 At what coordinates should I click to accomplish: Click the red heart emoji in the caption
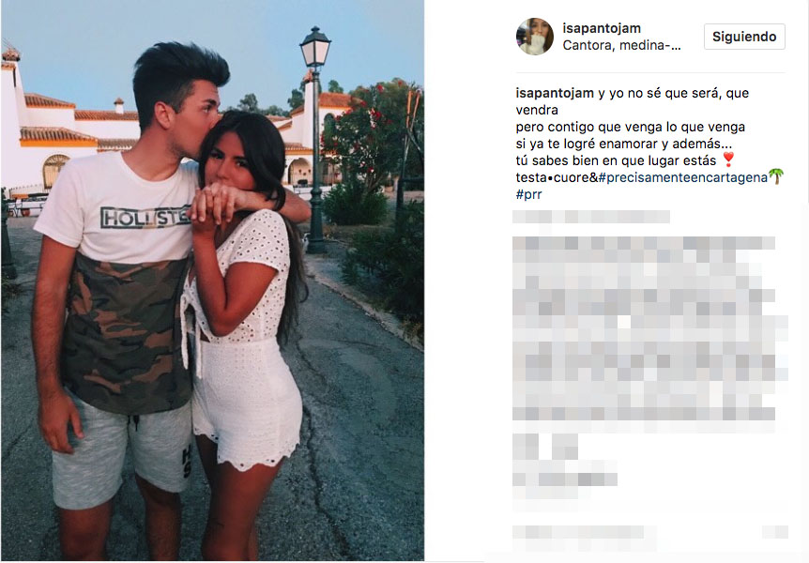pyautogui.click(x=728, y=159)
